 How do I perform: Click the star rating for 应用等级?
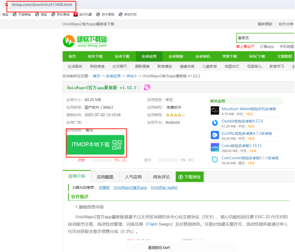pos(175,115)
